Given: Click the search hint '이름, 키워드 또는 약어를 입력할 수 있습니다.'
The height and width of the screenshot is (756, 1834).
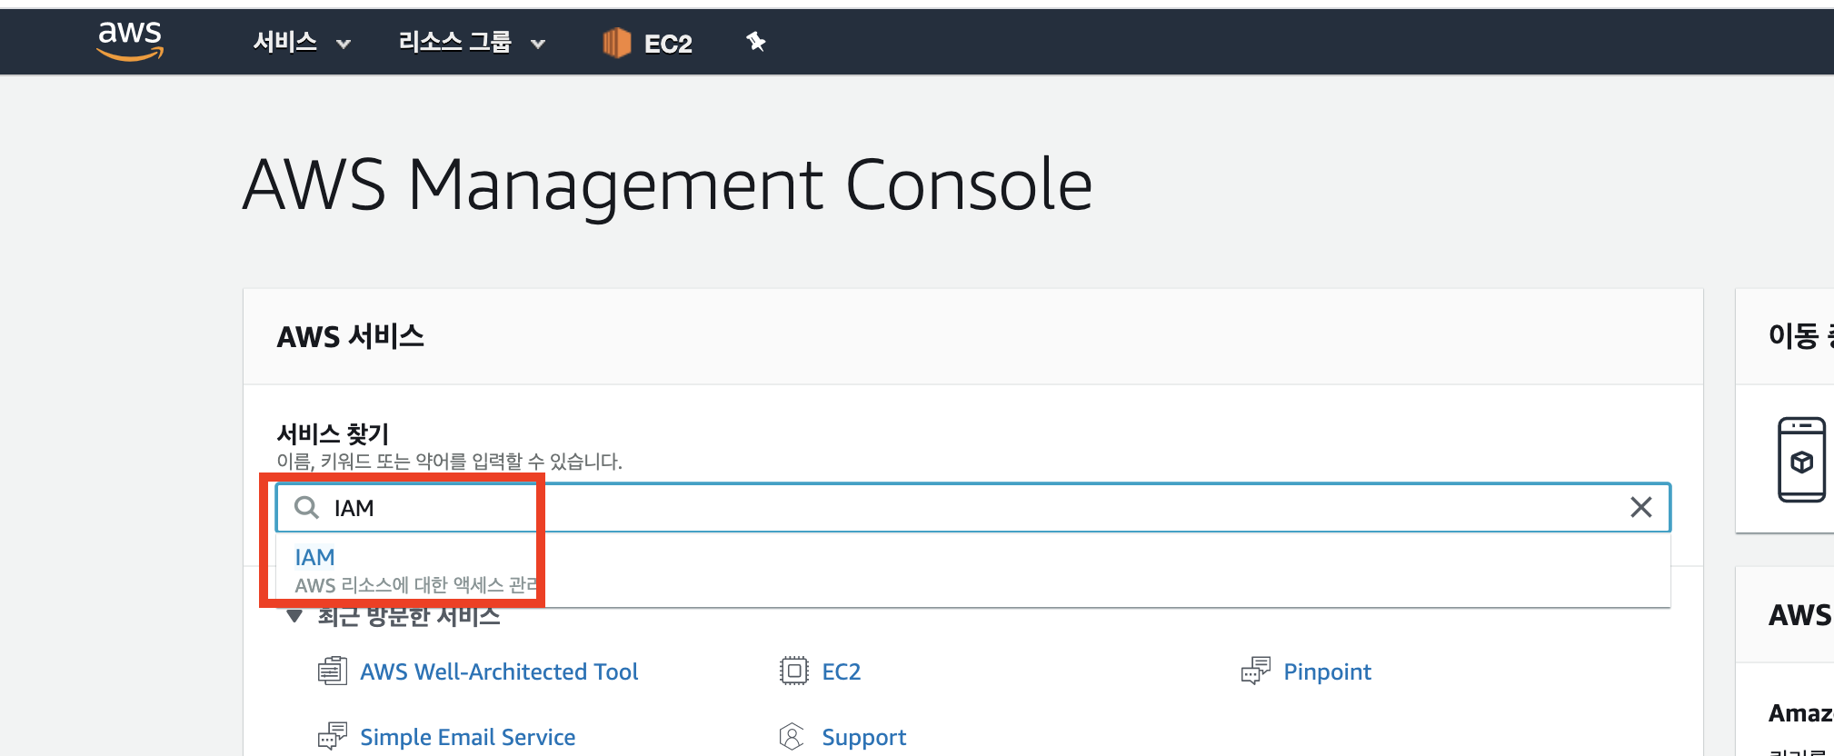Looking at the screenshot, I should tap(449, 462).
